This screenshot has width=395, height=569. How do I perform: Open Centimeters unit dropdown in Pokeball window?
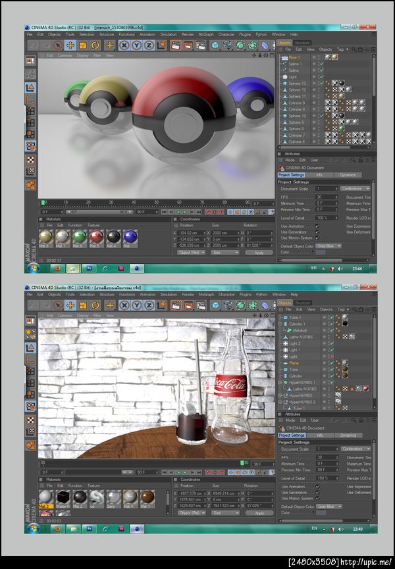[355, 189]
